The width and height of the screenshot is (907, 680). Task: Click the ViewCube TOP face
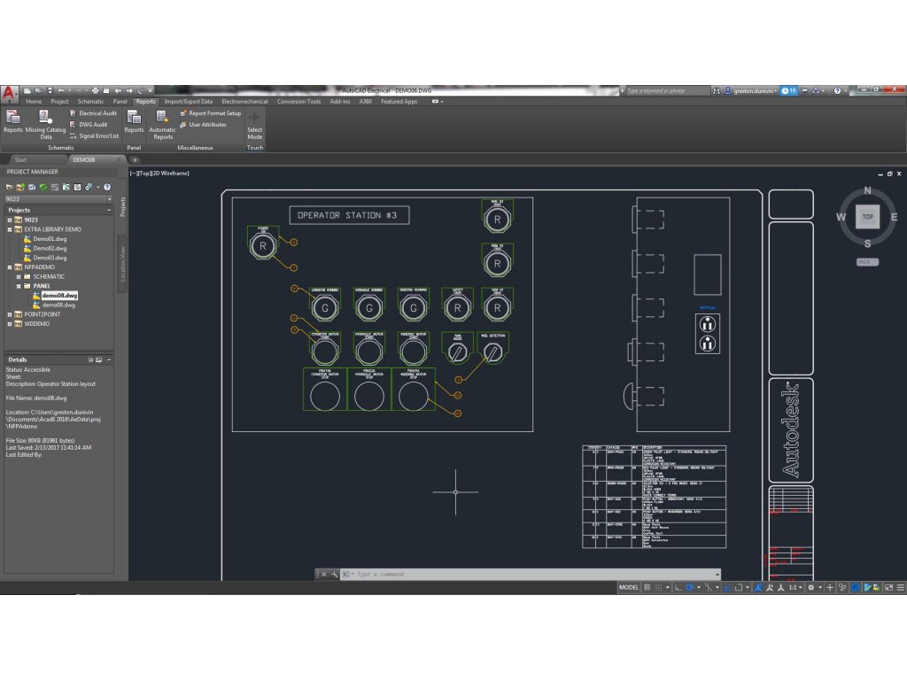pyautogui.click(x=867, y=217)
